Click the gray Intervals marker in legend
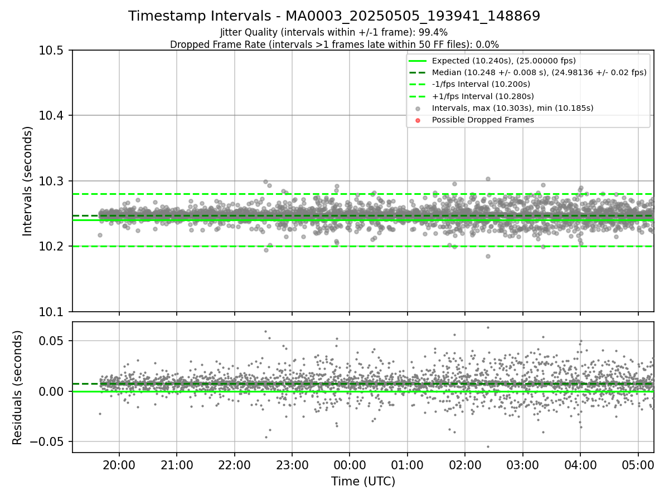 418,108
